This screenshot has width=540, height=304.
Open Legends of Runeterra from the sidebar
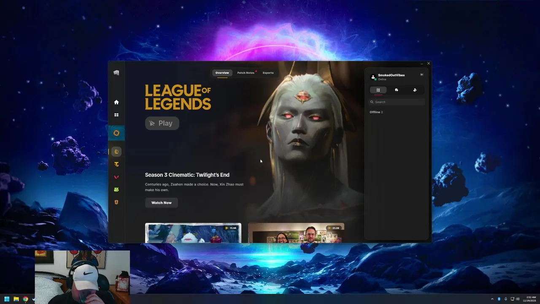(x=116, y=202)
